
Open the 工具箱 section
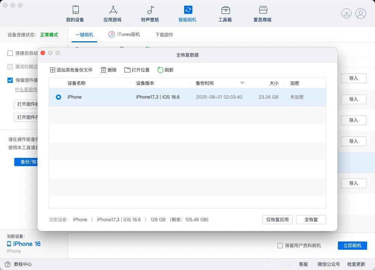225,14
